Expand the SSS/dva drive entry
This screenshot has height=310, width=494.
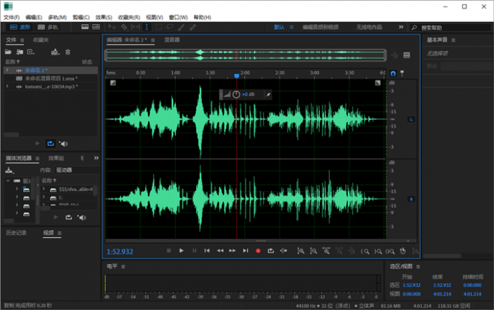click(x=44, y=189)
